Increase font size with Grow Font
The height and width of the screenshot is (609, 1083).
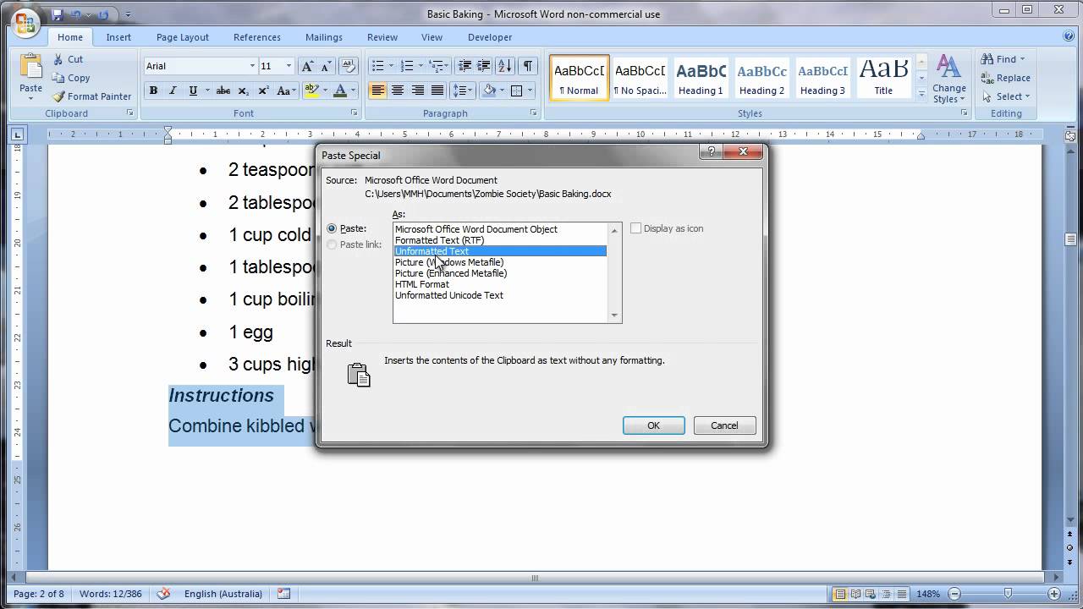click(x=307, y=66)
